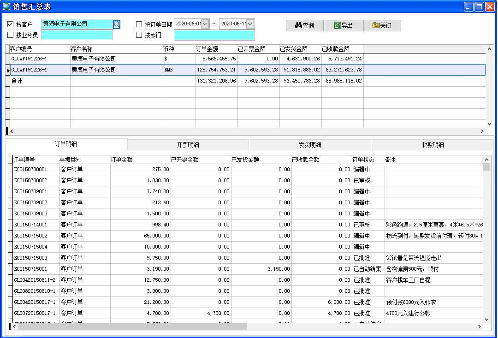
Task: Click the 关闭 folder close button
Action: (382, 26)
